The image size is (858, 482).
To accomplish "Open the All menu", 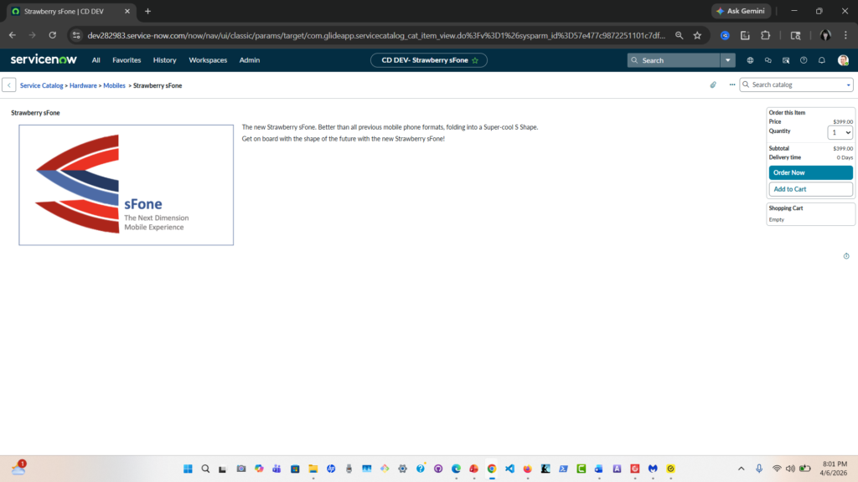I will [x=96, y=60].
